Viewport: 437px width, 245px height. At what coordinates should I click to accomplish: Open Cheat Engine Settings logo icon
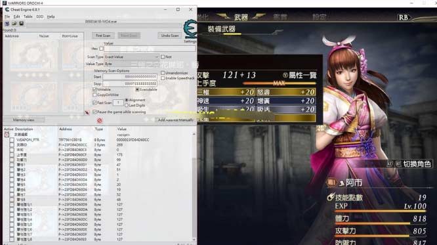coord(190,29)
